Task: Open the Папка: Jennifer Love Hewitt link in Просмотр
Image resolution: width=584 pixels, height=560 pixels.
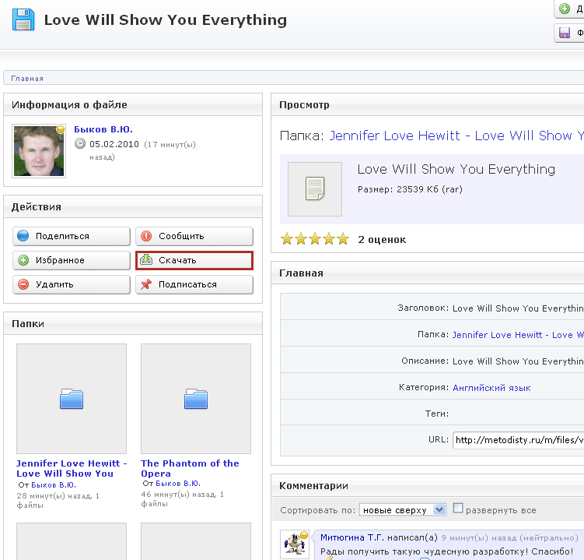Action: tap(456, 136)
